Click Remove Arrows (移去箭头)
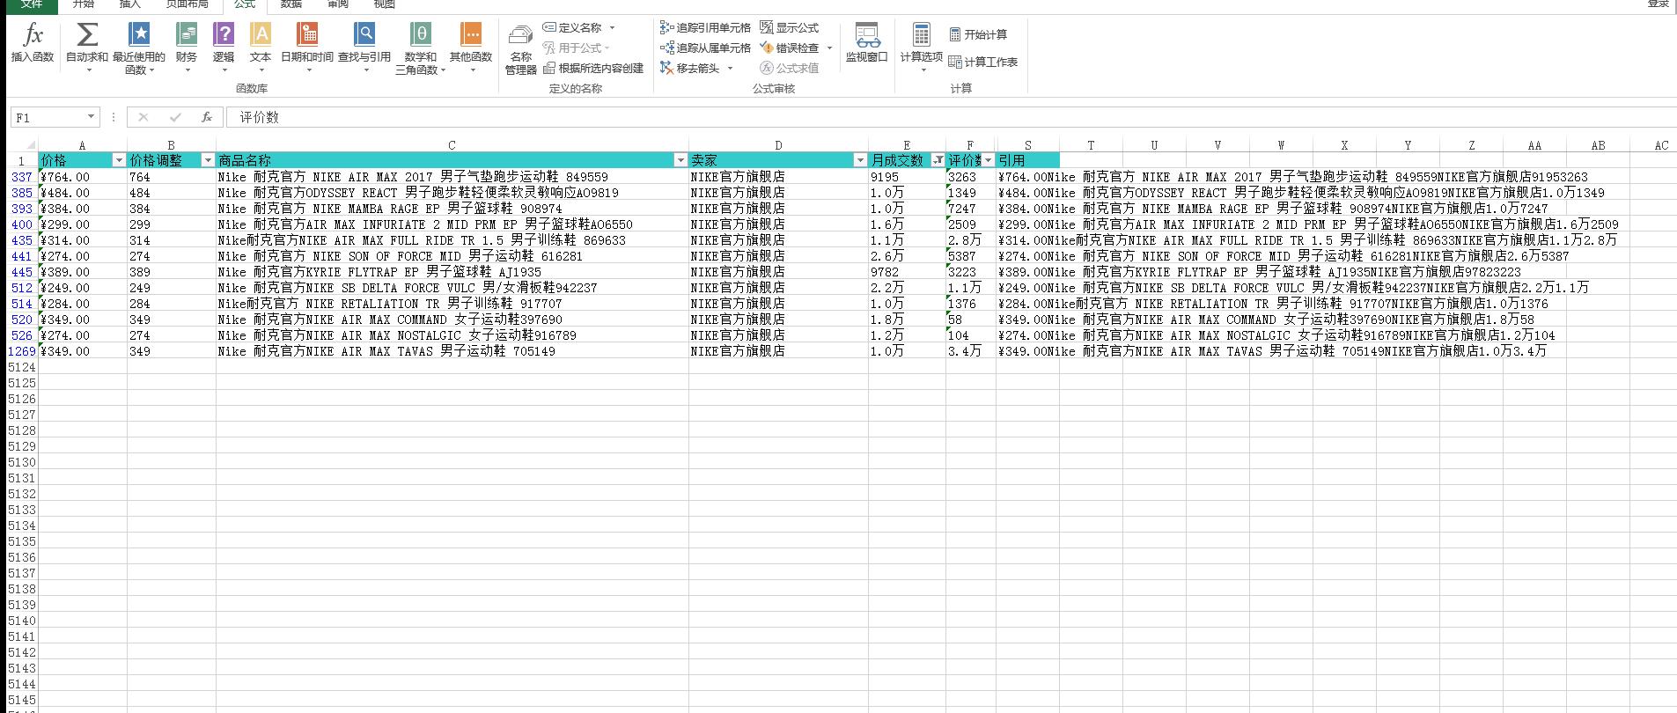1677x713 pixels. 690,69
